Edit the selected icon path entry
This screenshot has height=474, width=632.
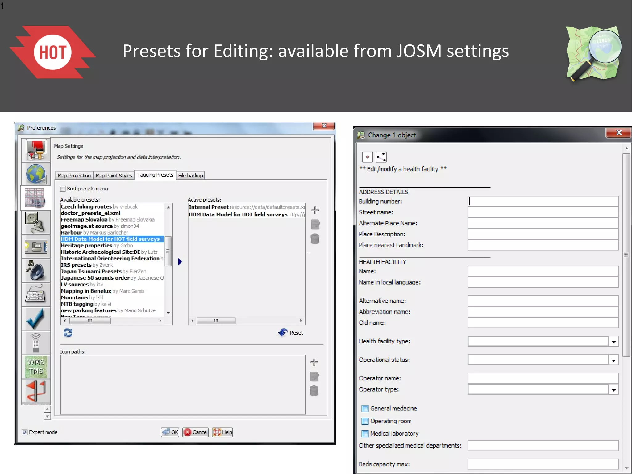point(314,376)
